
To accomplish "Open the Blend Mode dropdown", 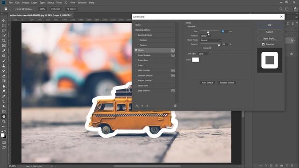I will click(x=211, y=40).
